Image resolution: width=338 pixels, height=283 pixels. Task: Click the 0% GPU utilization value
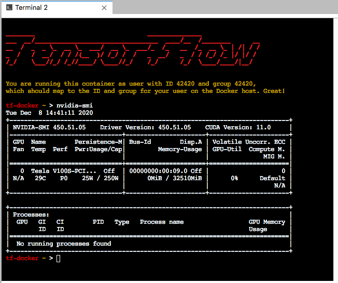click(234, 178)
